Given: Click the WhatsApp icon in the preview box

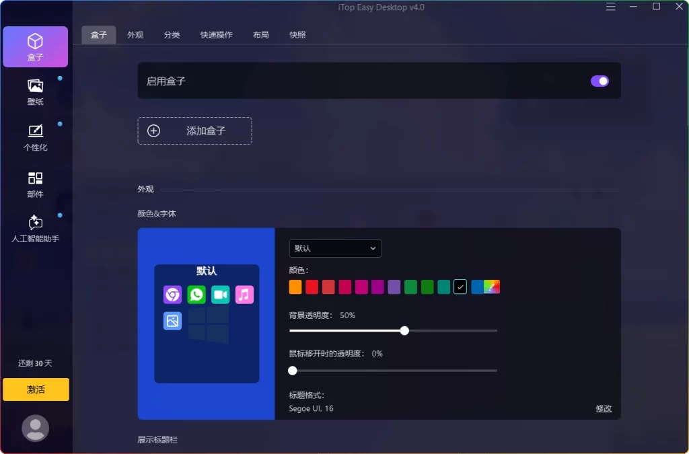Looking at the screenshot, I should 196,295.
